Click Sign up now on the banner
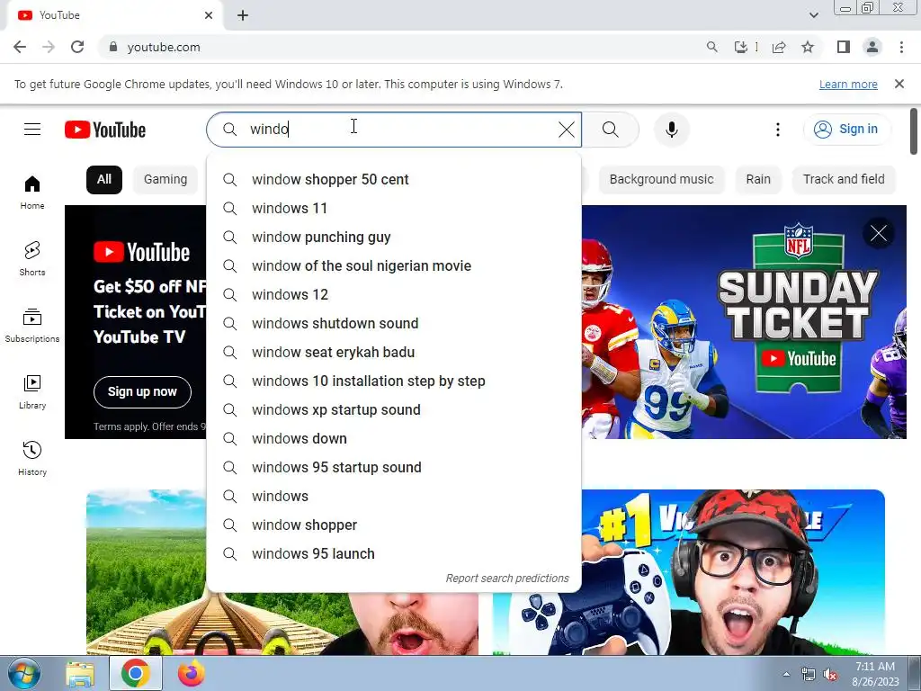Viewport: 921px width, 691px height. (x=142, y=392)
